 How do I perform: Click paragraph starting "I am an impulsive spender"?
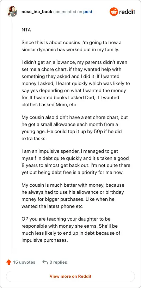click(x=76, y=162)
